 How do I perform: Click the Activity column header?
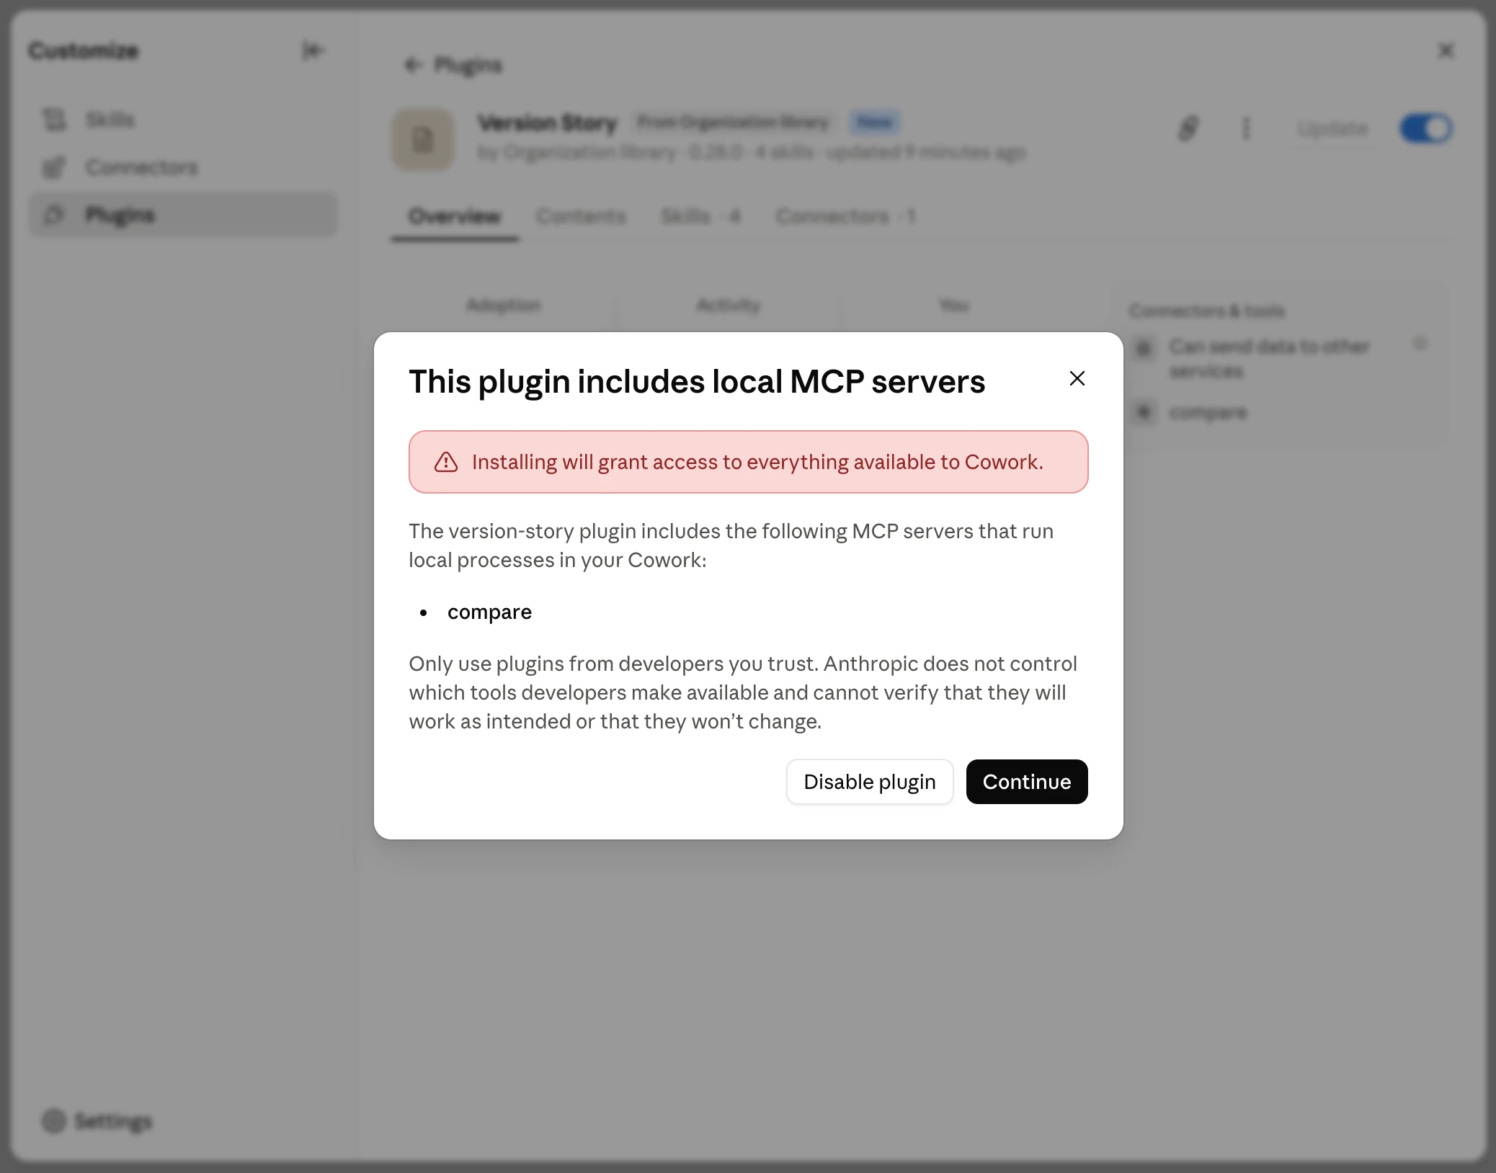click(x=728, y=305)
